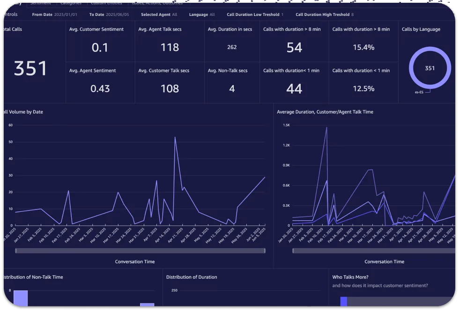Click the 351 Total Calls value
Viewport: 459px width, 311px height.
click(x=30, y=68)
